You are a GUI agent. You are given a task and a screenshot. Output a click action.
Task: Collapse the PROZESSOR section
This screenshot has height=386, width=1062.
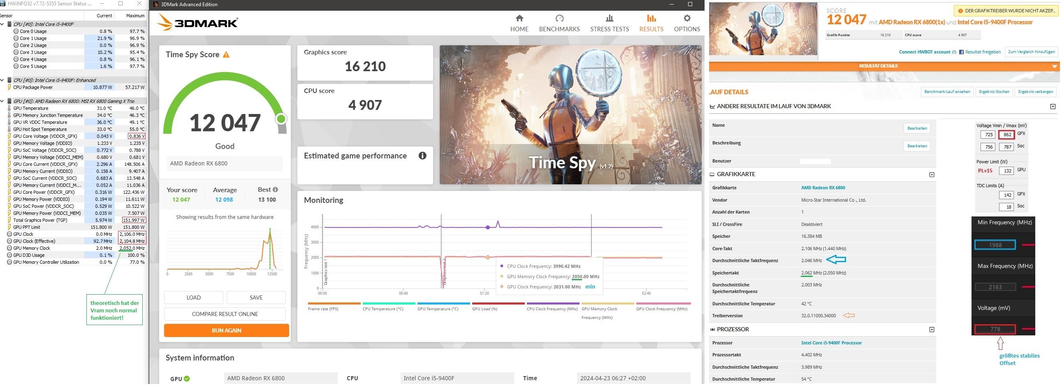point(931,330)
